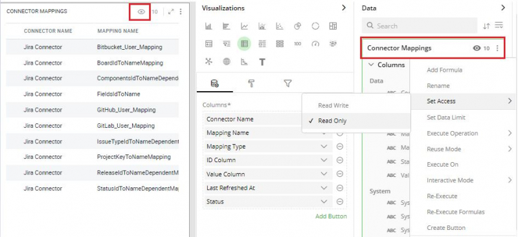Select the waterfall step chart visualization
The height and width of the screenshot is (237, 518).
click(x=244, y=61)
